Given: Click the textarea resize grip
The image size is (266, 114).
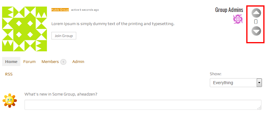Looking at the screenshot, I should pyautogui.click(x=259, y=108).
